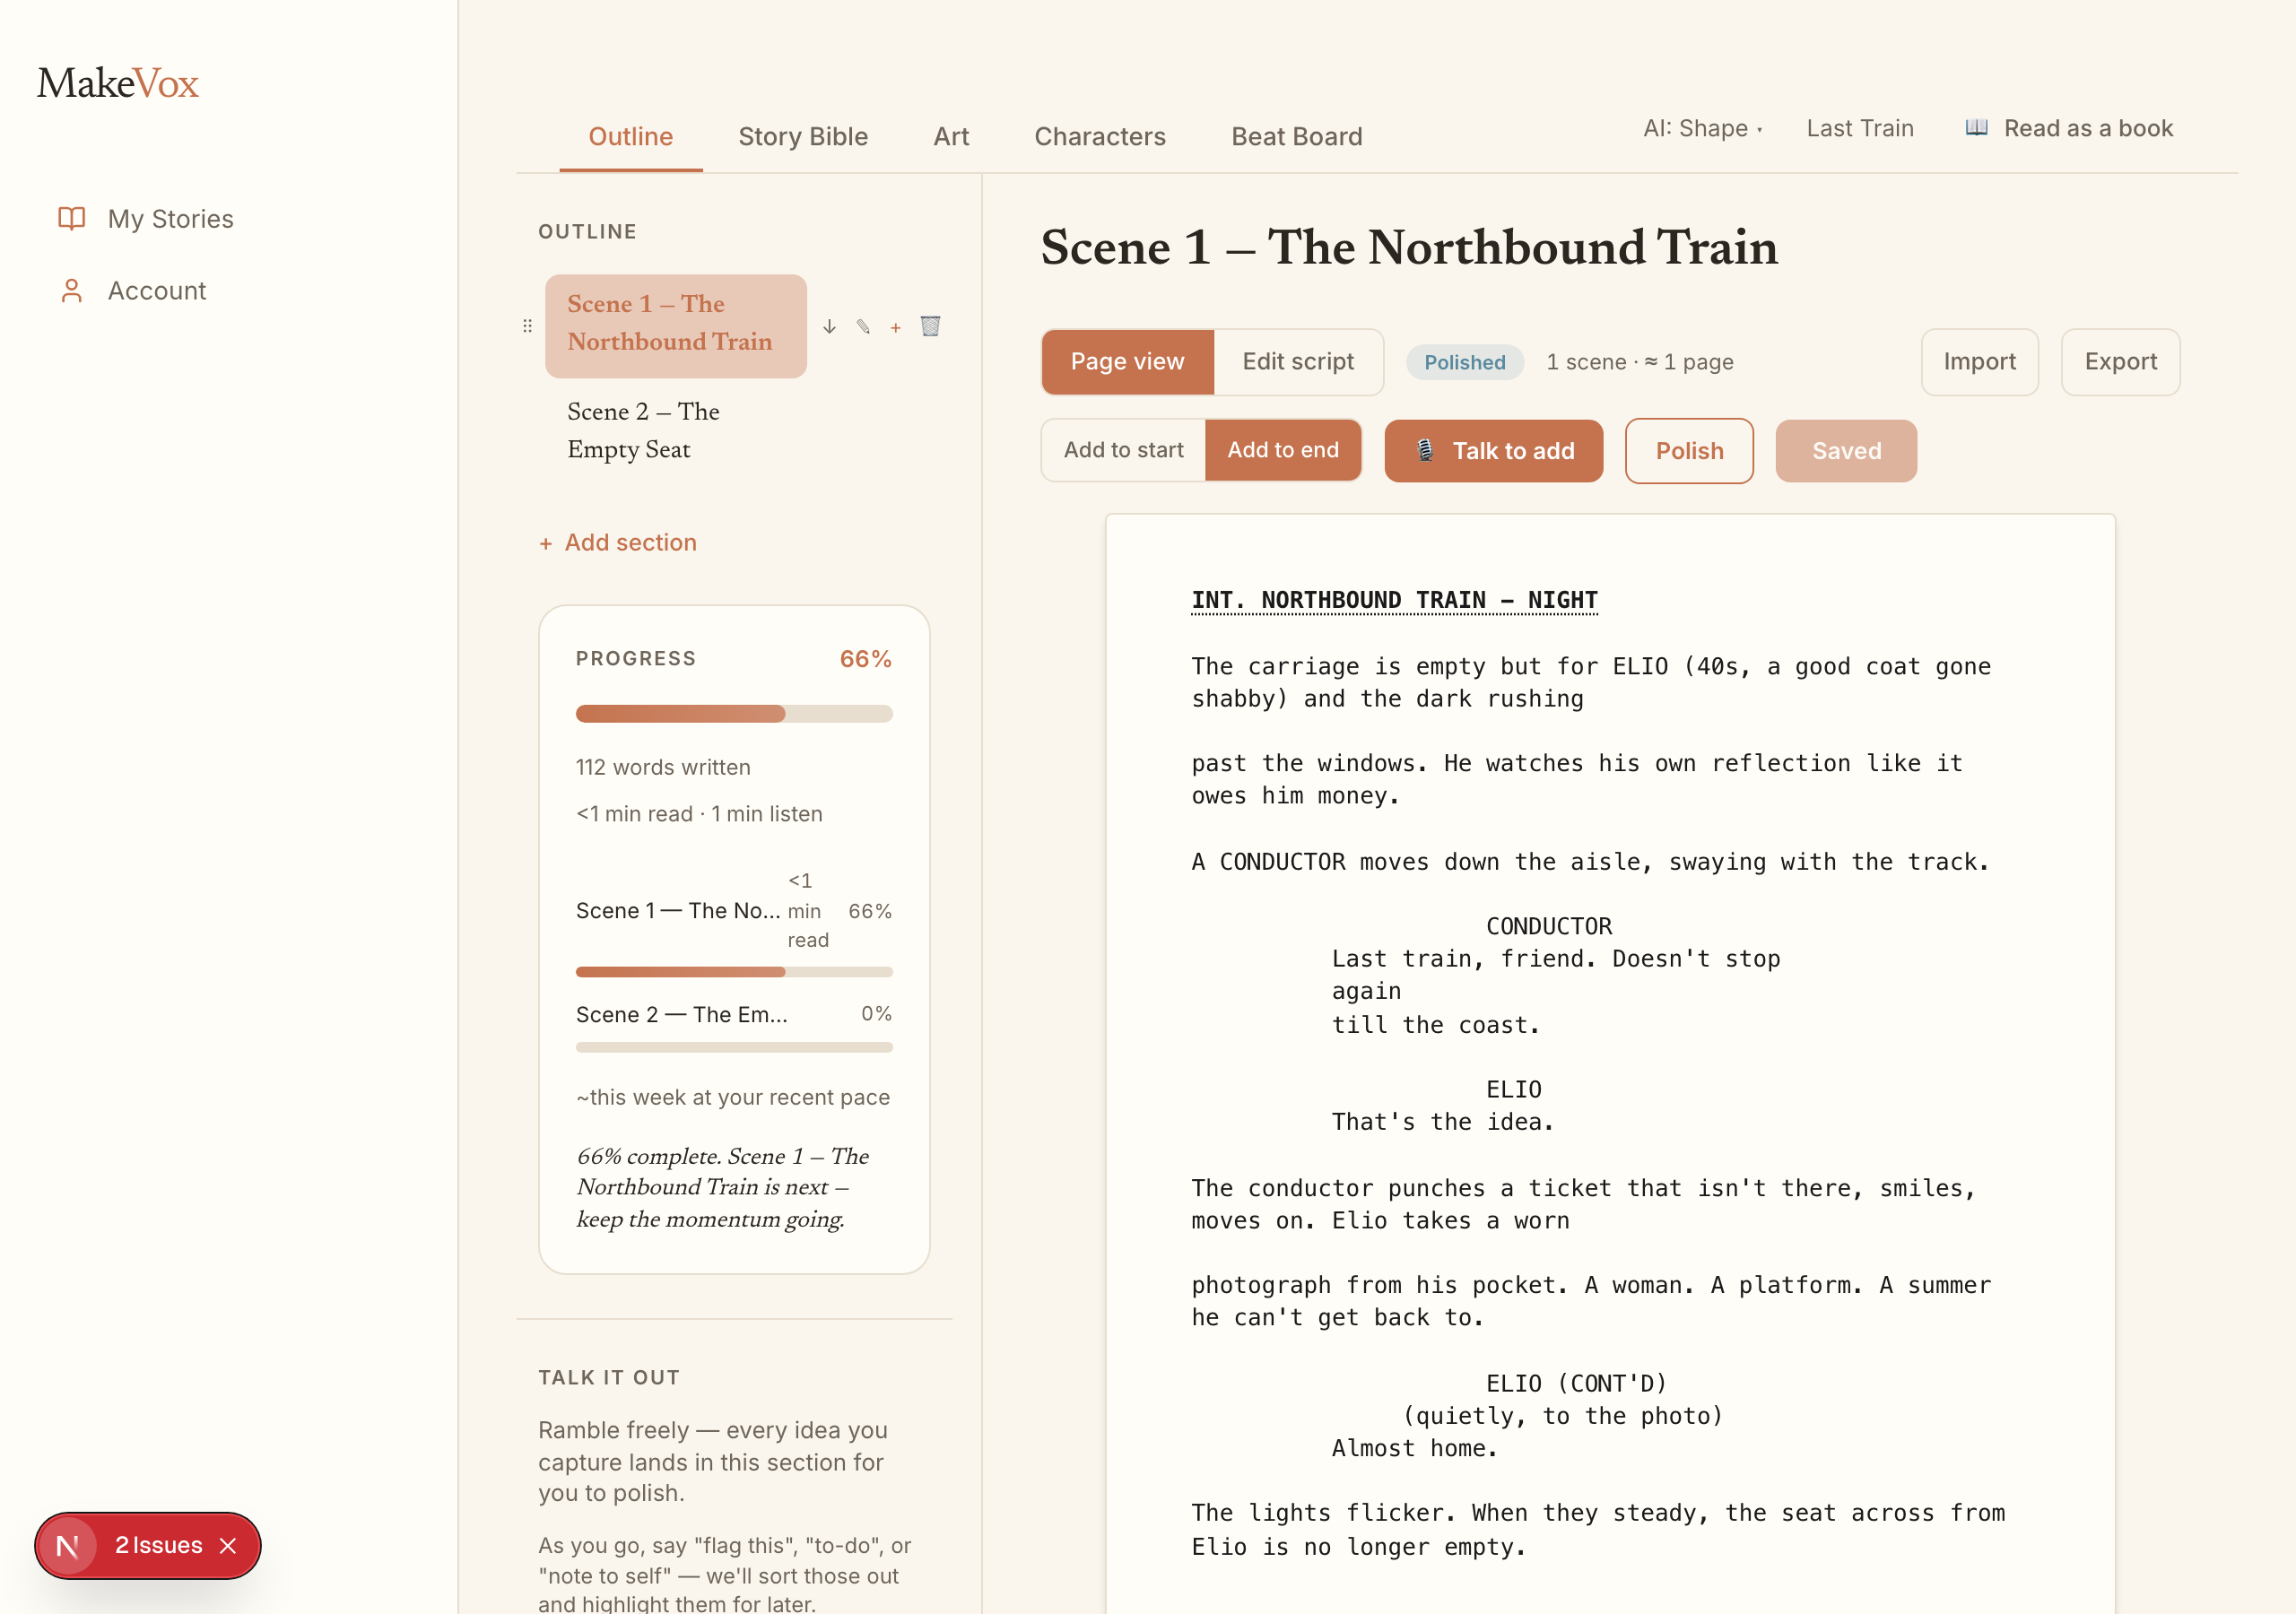Open Account person icon

[x=72, y=290]
